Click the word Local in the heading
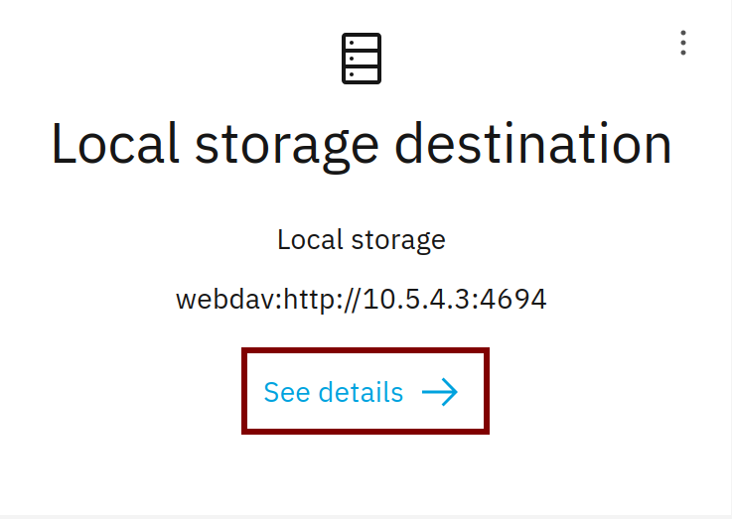This screenshot has width=732, height=519. point(115,144)
